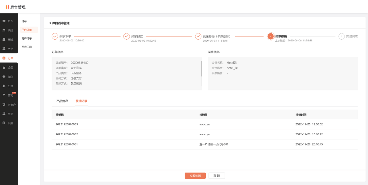
Task: Click the order info panel scrollbar
Action: pyautogui.click(x=201, y=69)
